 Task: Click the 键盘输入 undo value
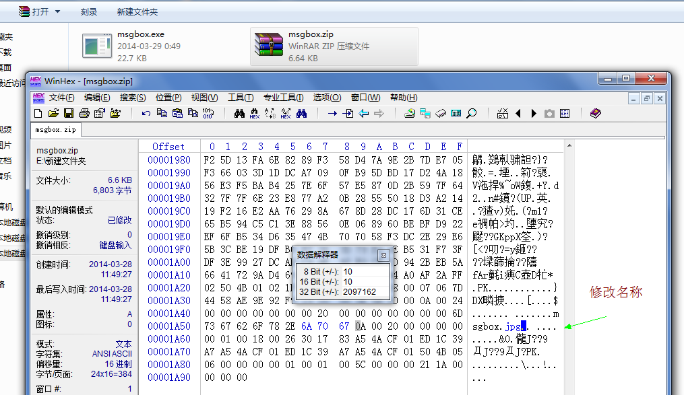point(115,245)
